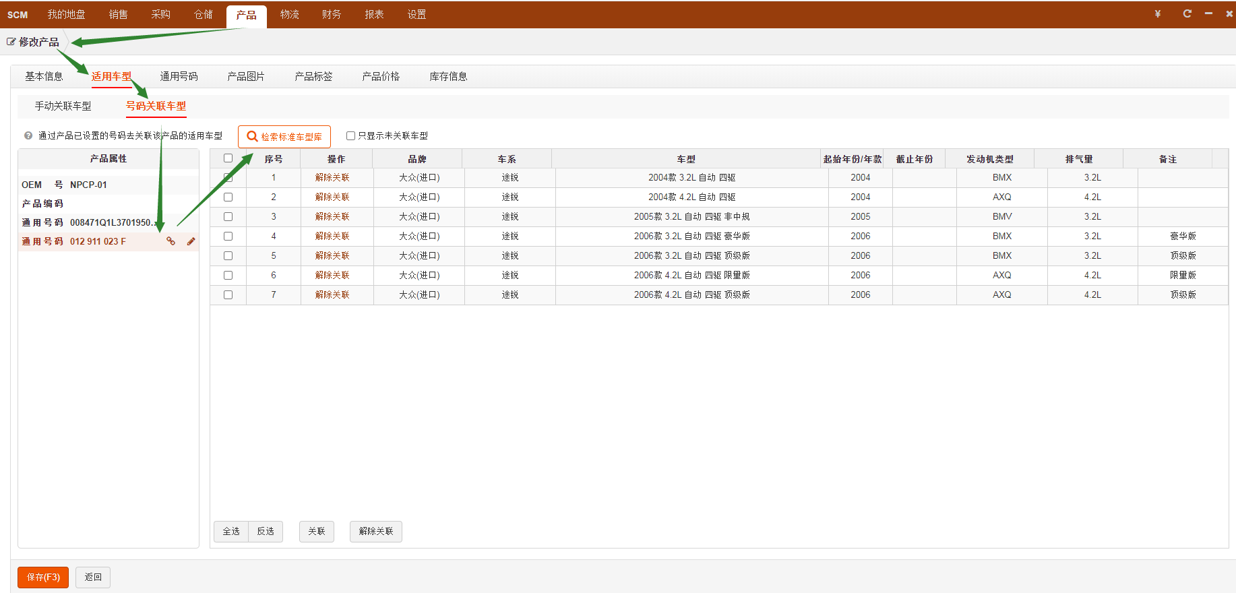The height and width of the screenshot is (593, 1236).
Task: Toggle the select-all checkbox in table header
Action: pyautogui.click(x=228, y=158)
